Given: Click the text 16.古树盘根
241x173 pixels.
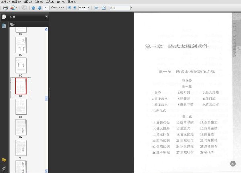Looking at the screenshot, I should [x=208, y=128].
